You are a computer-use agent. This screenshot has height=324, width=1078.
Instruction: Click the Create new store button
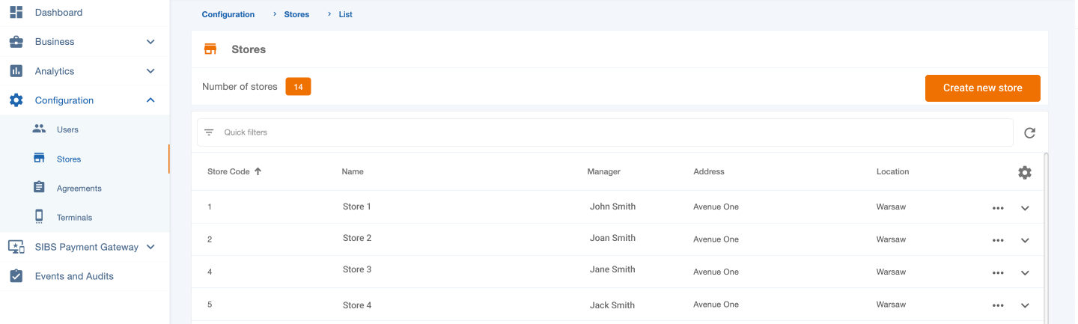pos(982,88)
